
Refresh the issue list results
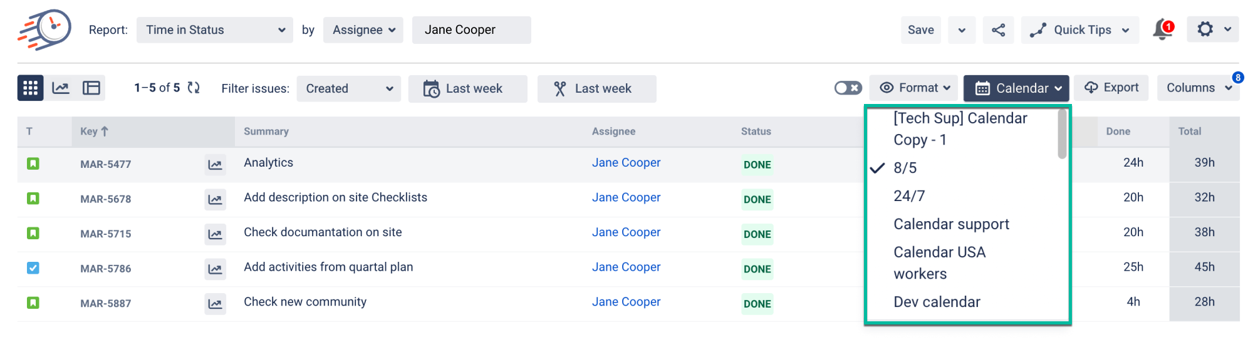194,88
